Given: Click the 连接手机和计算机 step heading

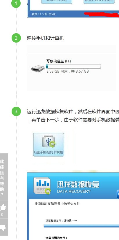Looking at the screenshot, I should pyautogui.click(x=45, y=38).
